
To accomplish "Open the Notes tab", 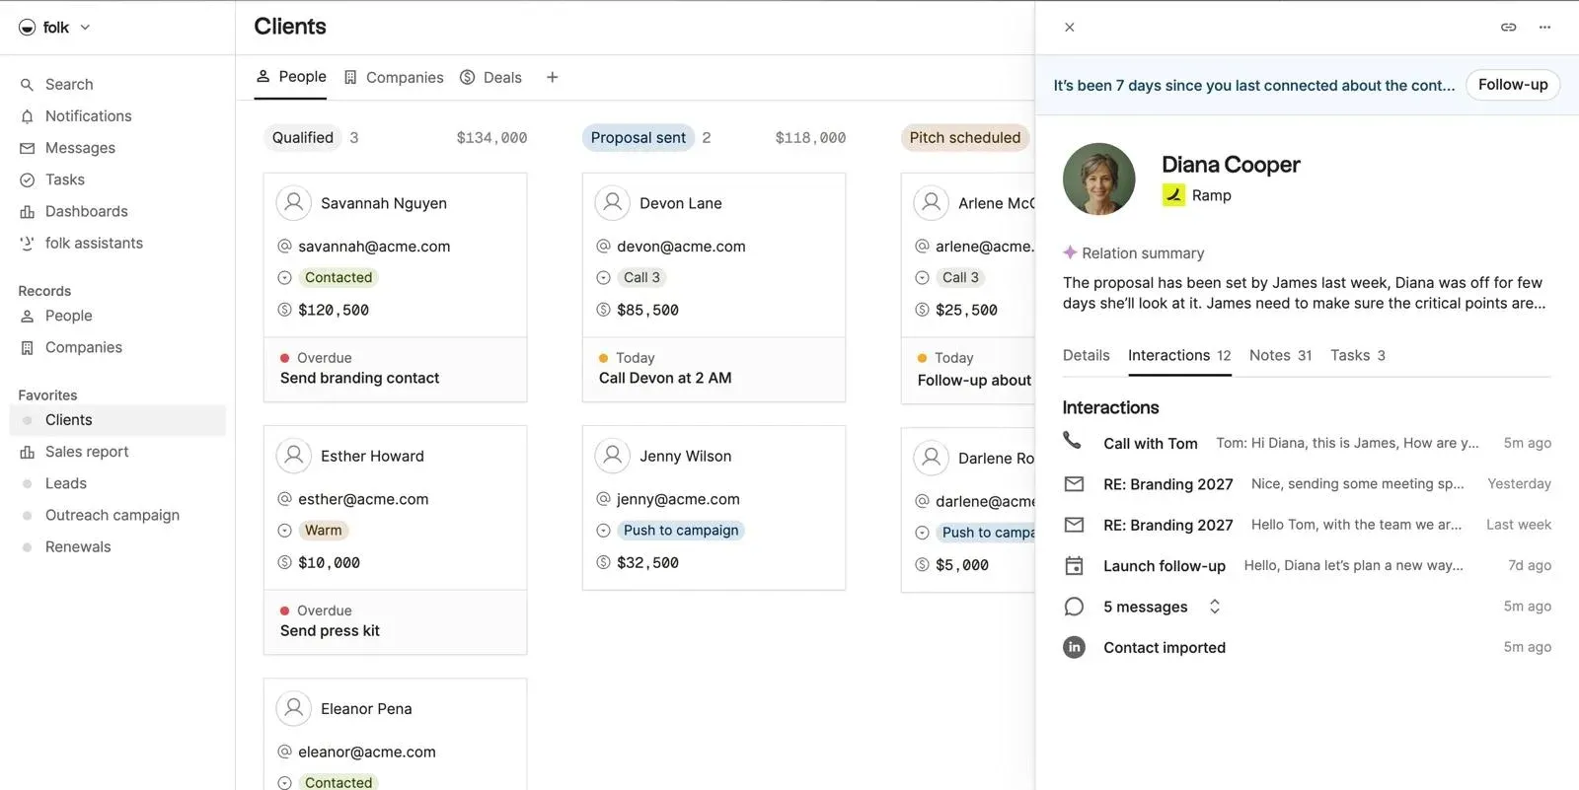I will click(x=1280, y=355).
